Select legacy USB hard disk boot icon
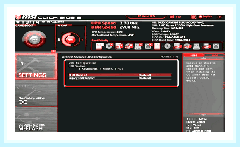Viewport: 240px width, 147px height. pyautogui.click(x=177, y=46)
